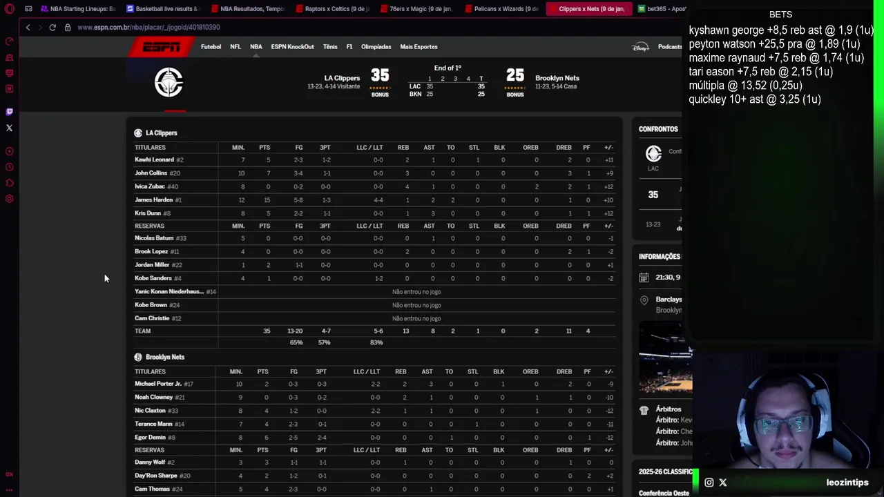The width and height of the screenshot is (884, 497).
Task: Expand Mais Esportes menu
Action: pos(419,47)
